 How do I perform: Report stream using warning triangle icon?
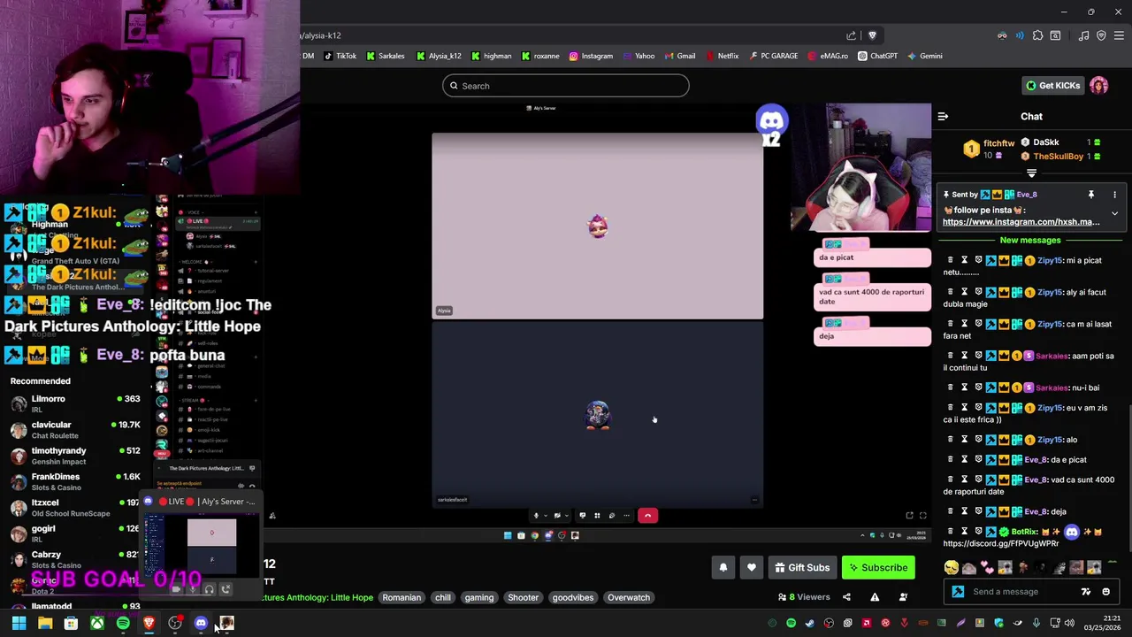875,597
